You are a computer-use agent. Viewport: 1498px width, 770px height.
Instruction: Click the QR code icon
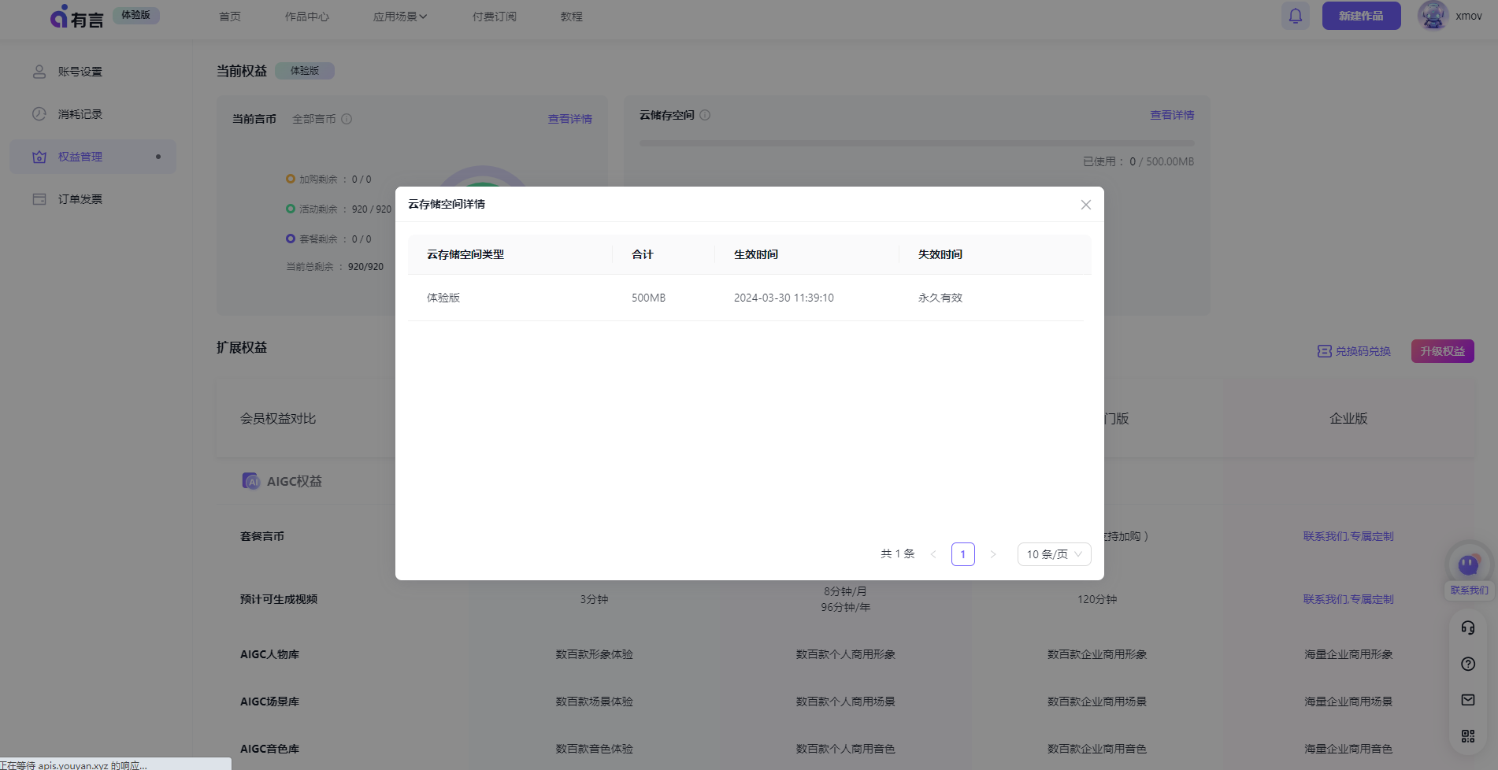tap(1468, 736)
